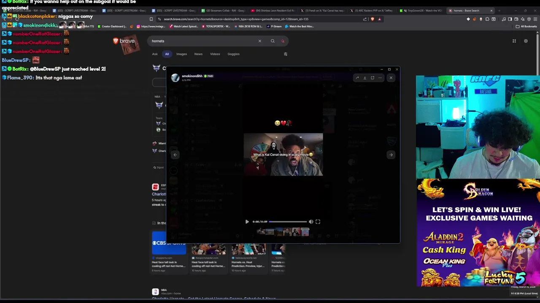
Task: Switch to the GD Streamers Collab spreadsheet tab
Action: click(223, 11)
